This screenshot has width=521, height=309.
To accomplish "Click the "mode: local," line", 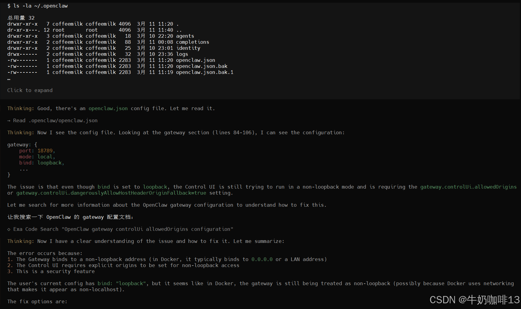I will pyautogui.click(x=37, y=157).
